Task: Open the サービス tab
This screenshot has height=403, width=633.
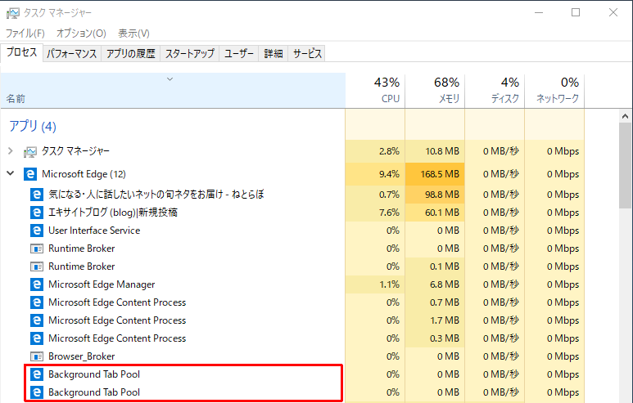Action: point(307,54)
